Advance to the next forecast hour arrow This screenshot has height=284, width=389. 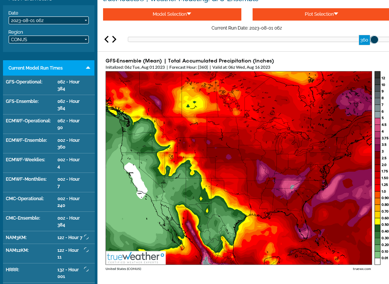tap(114, 39)
